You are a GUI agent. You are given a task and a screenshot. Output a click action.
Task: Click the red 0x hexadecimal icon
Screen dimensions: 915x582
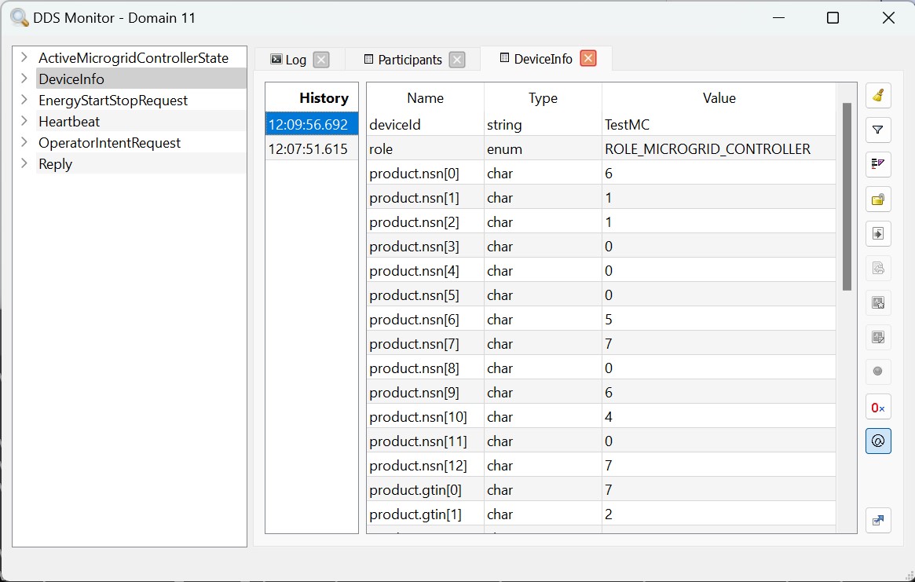pos(878,408)
